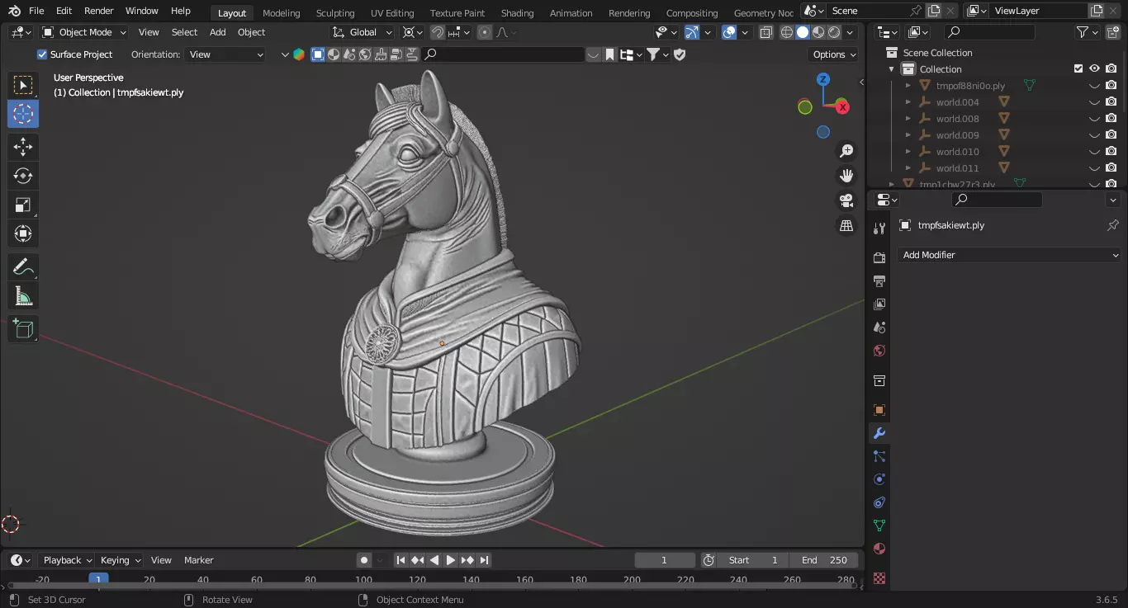Toggle eye visibility for Collection
The image size is (1128, 608).
click(x=1094, y=69)
